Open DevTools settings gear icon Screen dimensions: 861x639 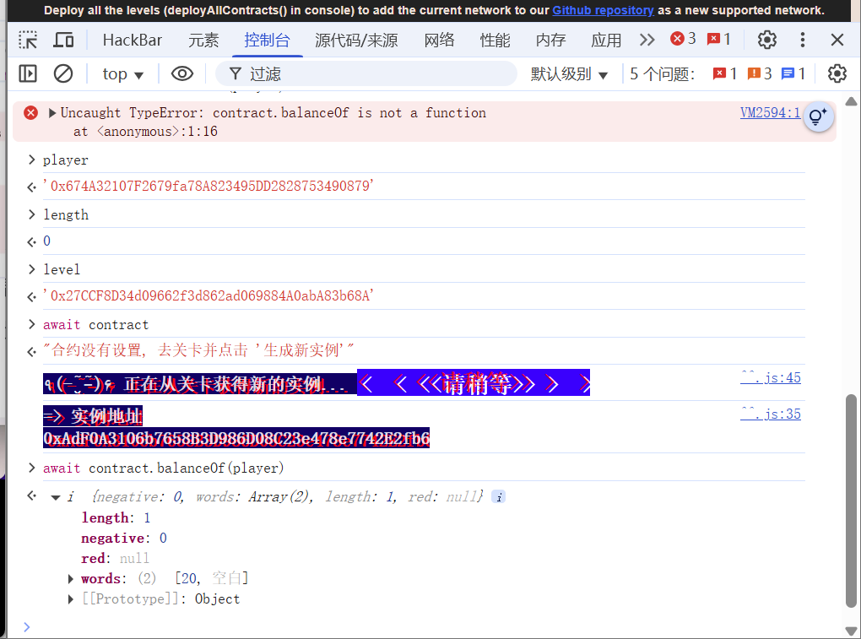(766, 40)
